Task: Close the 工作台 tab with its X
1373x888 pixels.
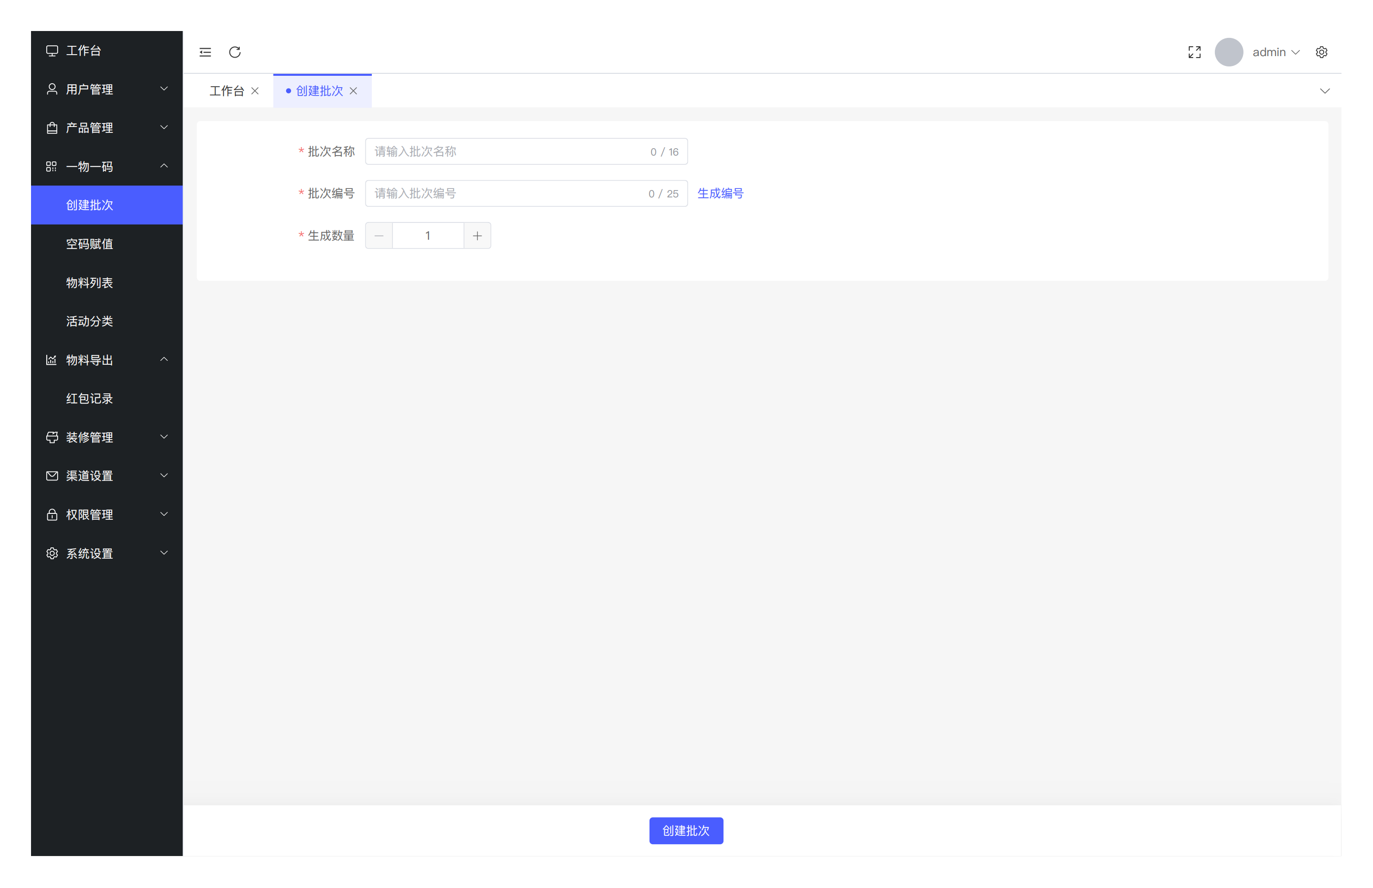Action: pyautogui.click(x=255, y=91)
